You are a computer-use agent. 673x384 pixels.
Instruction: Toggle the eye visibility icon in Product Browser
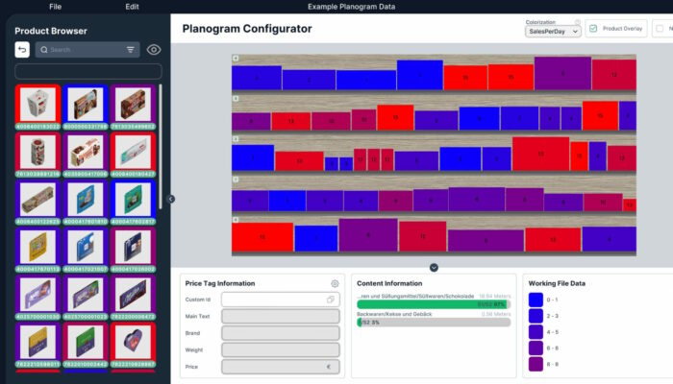point(154,50)
